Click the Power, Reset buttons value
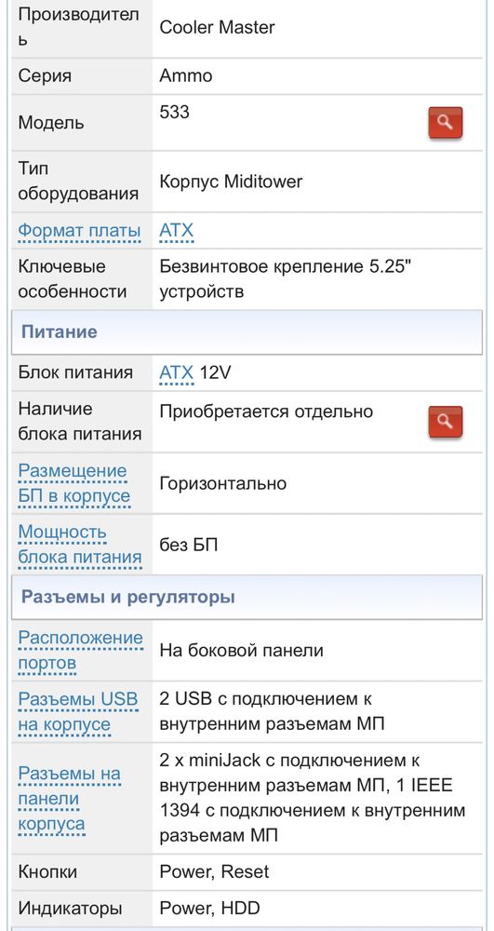Image resolution: width=494 pixels, height=931 pixels. tap(214, 871)
